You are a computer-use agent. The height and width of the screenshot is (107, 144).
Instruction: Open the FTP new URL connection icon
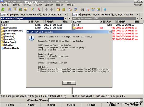coord(76,9)
